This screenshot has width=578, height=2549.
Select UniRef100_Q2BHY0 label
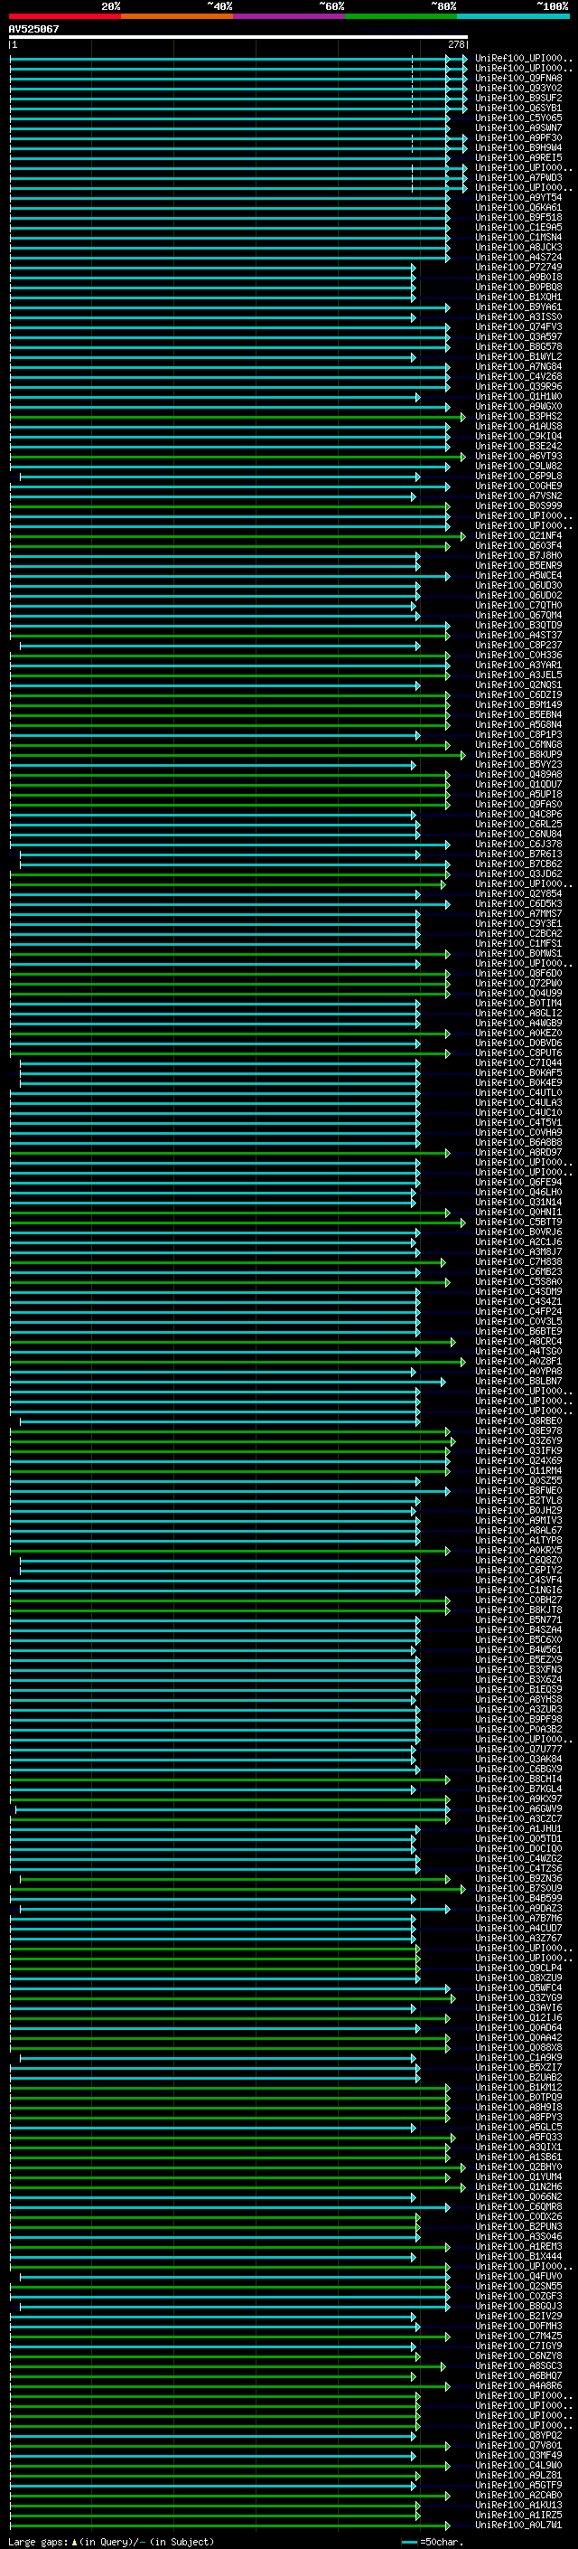pyautogui.click(x=518, y=2166)
